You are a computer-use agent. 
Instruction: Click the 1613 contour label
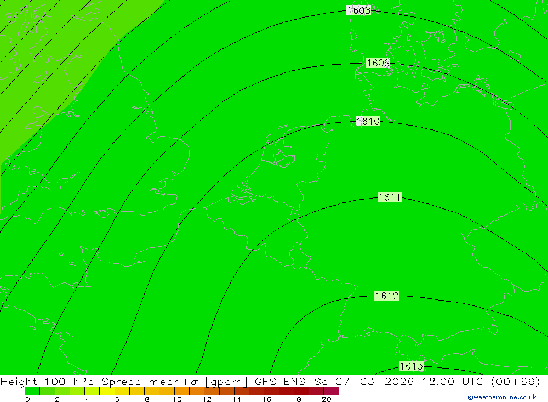pos(412,366)
